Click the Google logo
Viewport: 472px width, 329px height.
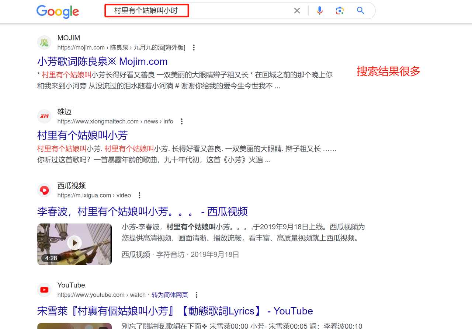coord(58,11)
